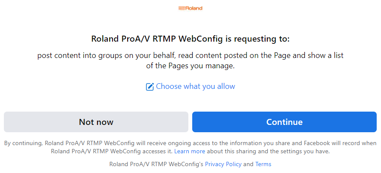
Task: Click the orange Roland emblem glyph in the logo
Action: pyautogui.click(x=182, y=8)
